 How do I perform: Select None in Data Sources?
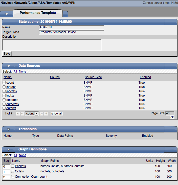[23, 72]
